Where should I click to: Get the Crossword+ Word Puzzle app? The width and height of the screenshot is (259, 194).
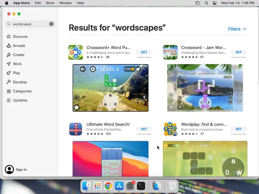point(144,52)
